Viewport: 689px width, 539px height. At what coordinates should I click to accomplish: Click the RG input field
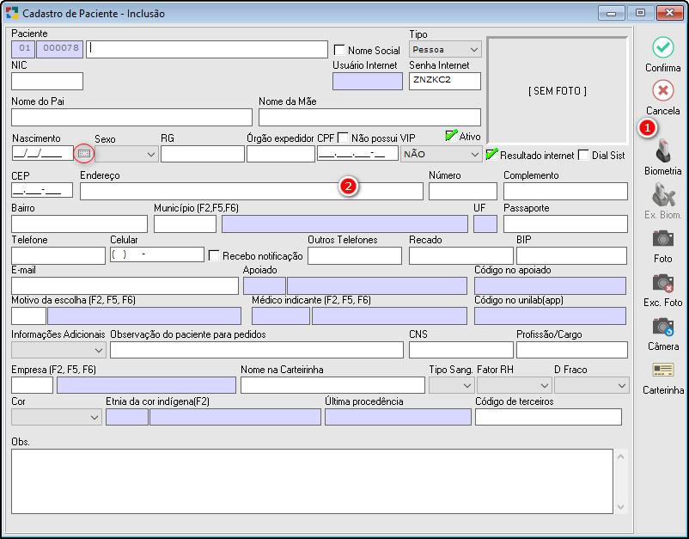click(203, 154)
